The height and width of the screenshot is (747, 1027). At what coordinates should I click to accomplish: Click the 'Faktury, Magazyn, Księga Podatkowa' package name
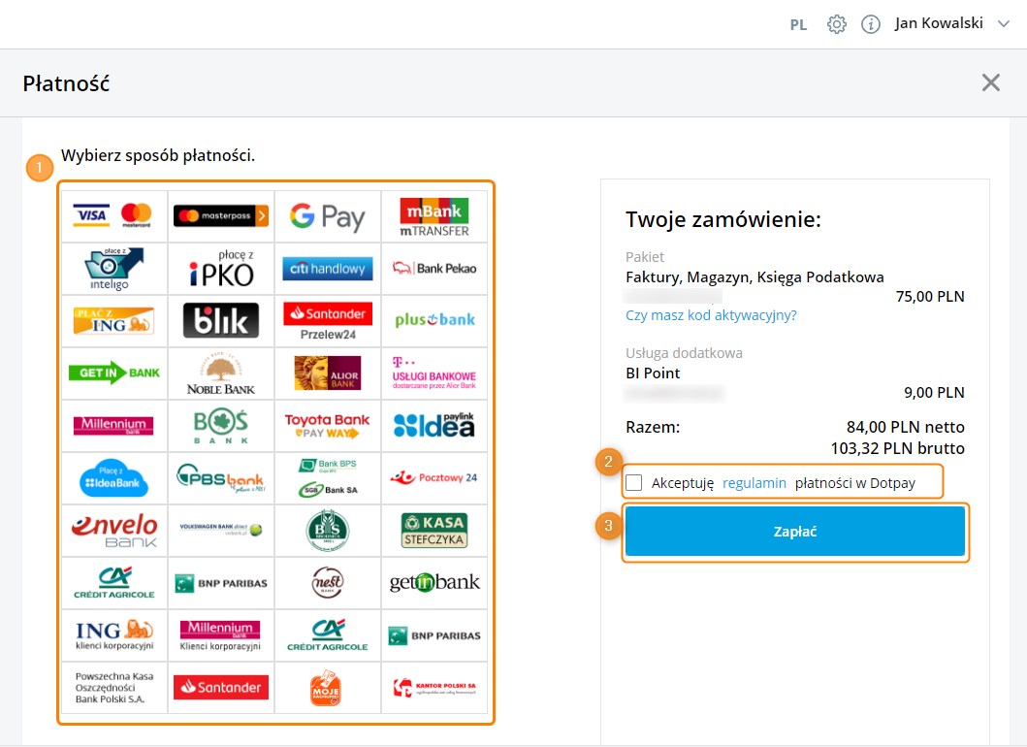click(x=754, y=277)
